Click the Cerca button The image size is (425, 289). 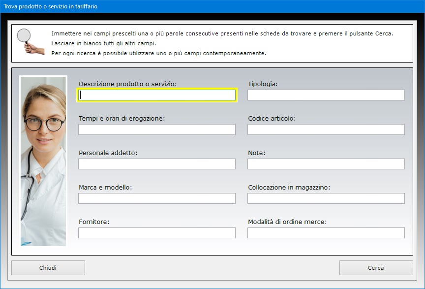click(x=376, y=268)
